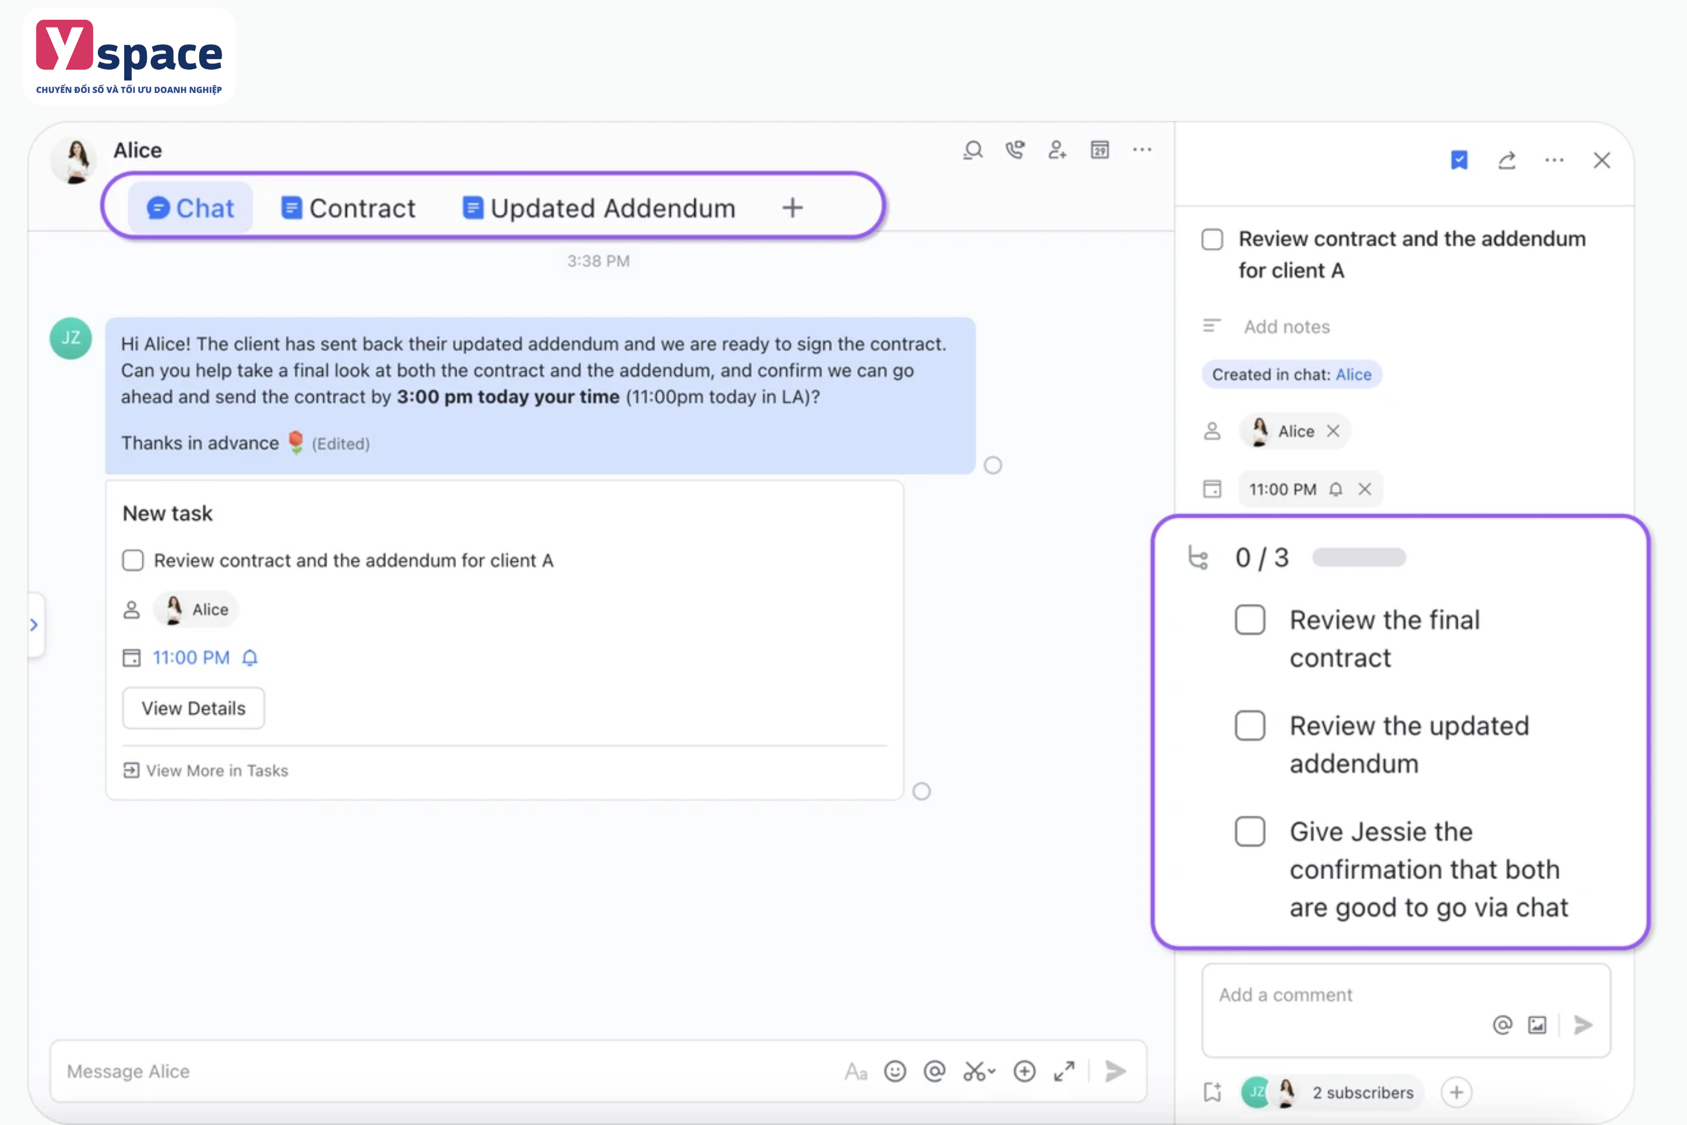Click the JZ sender avatar
The width and height of the screenshot is (1687, 1125).
(70, 338)
